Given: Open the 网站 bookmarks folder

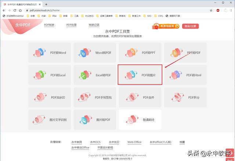Looking at the screenshot, I should click(x=53, y=16).
